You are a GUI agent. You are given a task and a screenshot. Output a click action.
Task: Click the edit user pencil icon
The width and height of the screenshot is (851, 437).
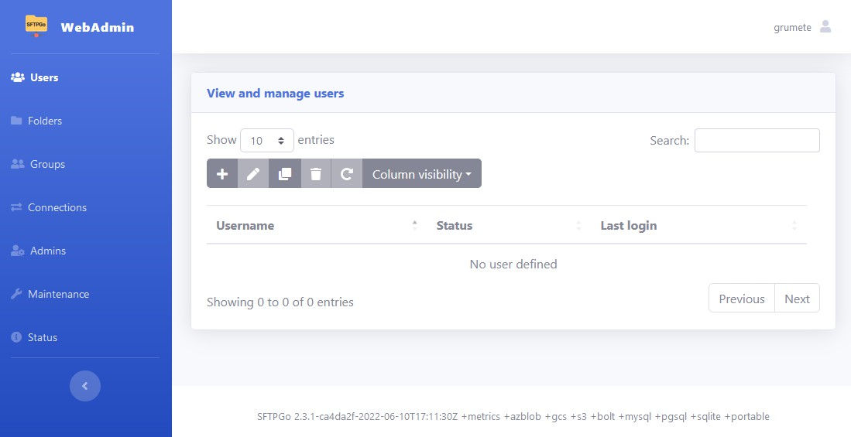pos(253,174)
